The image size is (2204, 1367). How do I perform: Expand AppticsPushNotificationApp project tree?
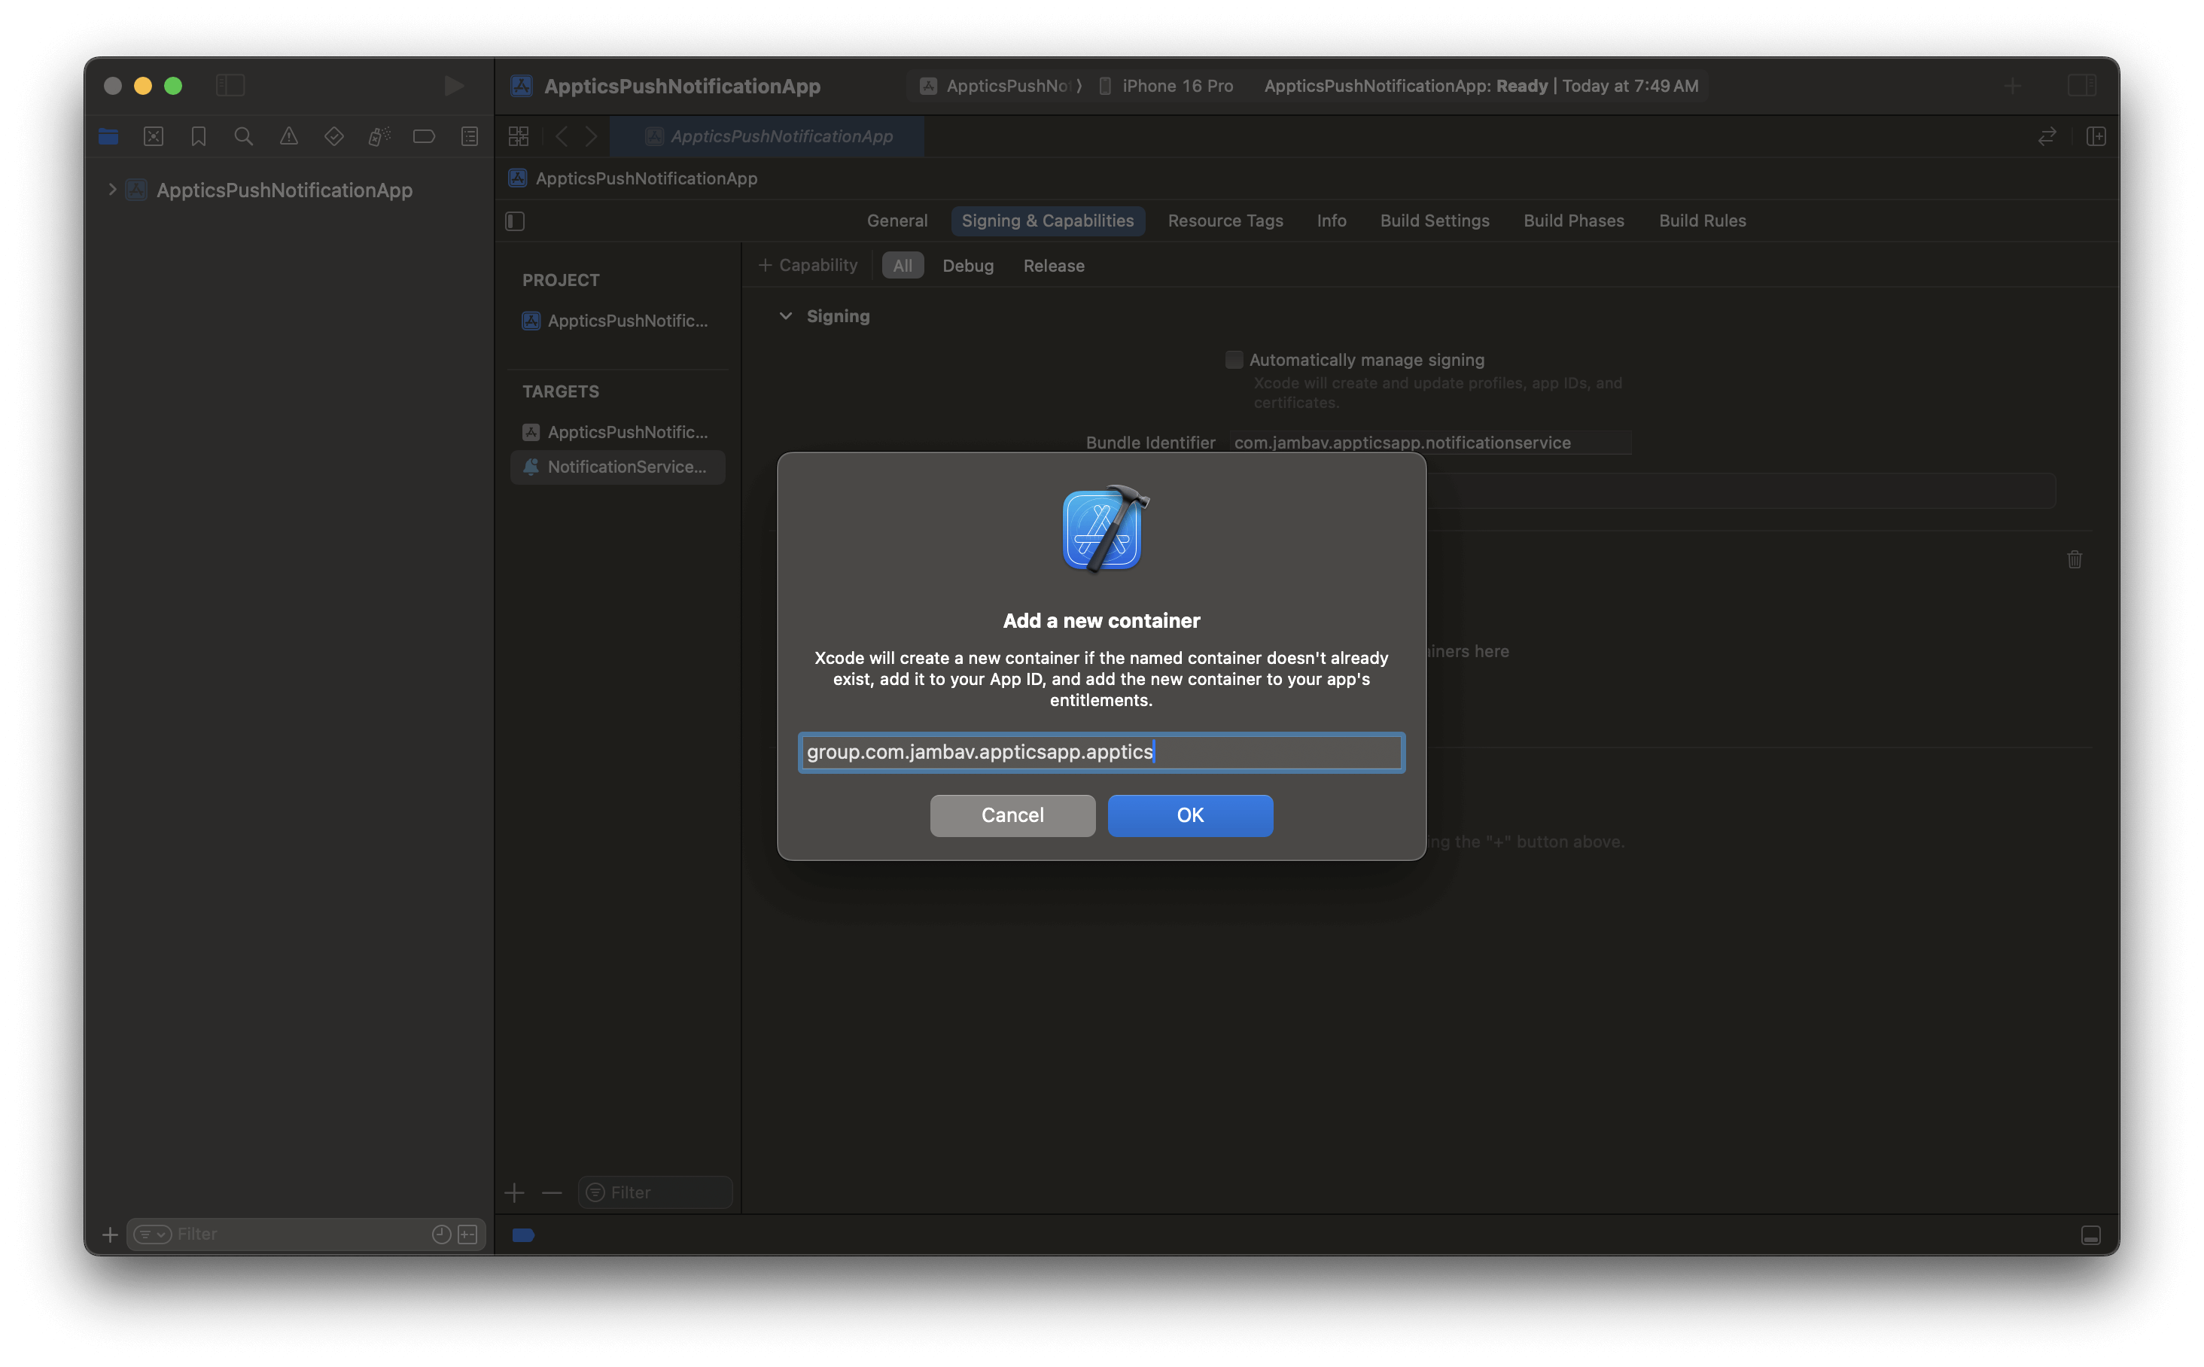[x=112, y=190]
